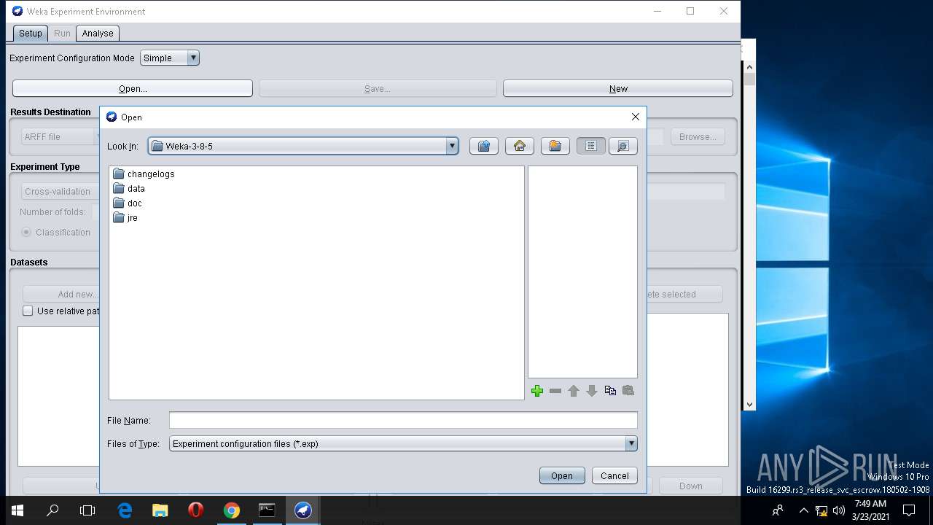Image resolution: width=933 pixels, height=525 pixels.
Task: Add bookmark with green plus icon
Action: (537, 391)
